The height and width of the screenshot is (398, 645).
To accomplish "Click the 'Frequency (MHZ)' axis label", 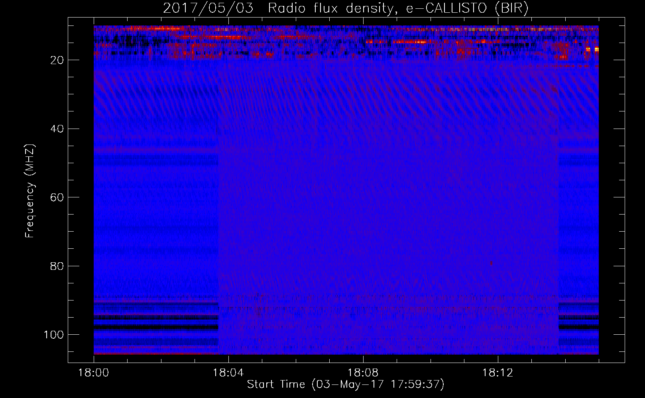I will click(x=30, y=191).
